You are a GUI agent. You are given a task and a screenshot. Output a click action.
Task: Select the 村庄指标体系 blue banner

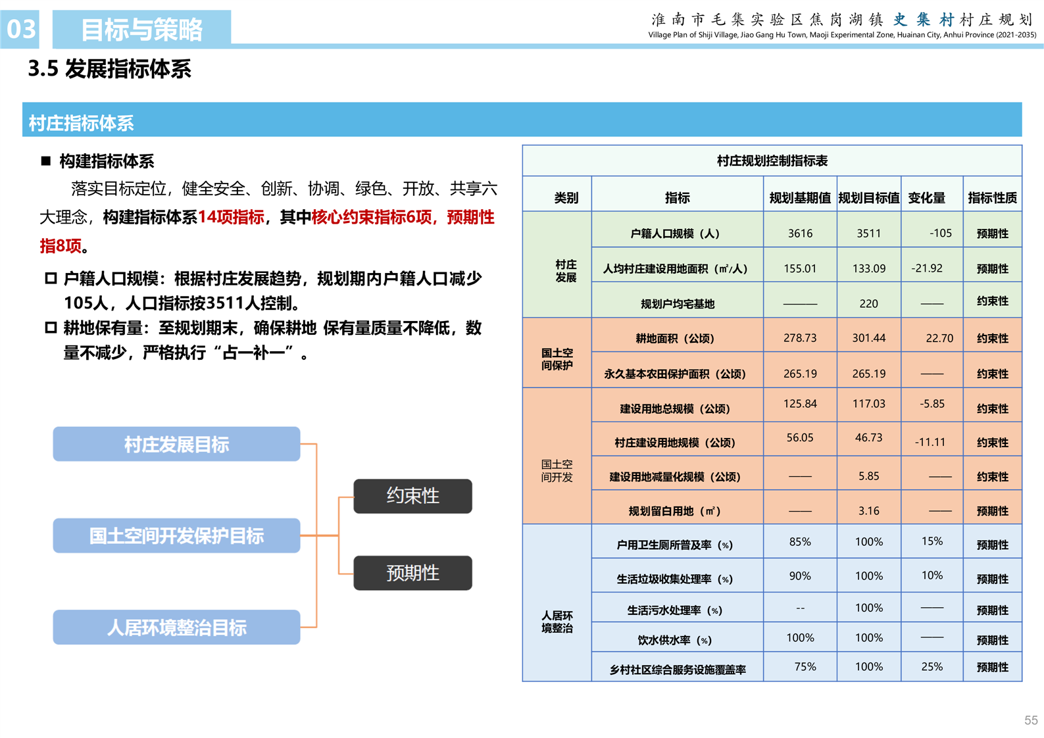[521, 120]
